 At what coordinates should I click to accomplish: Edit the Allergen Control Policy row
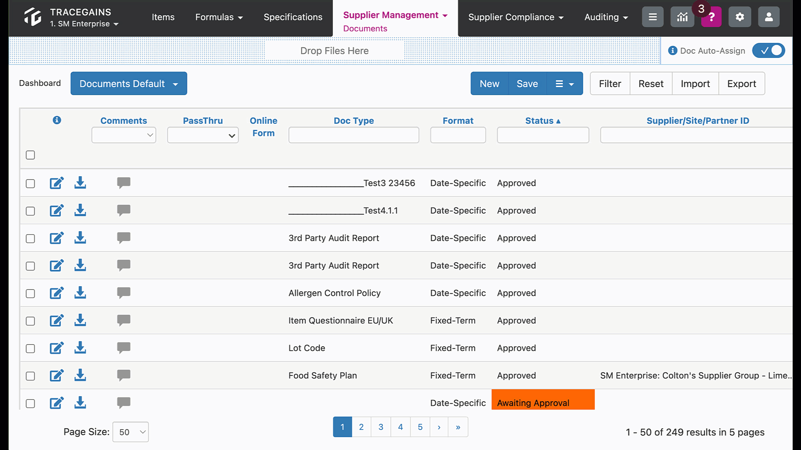[57, 293]
